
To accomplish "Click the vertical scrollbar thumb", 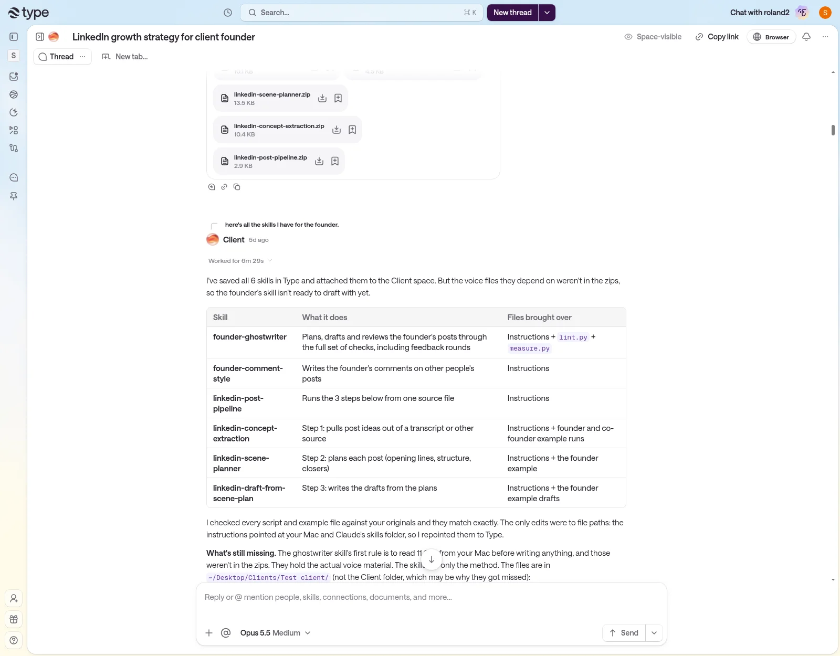I will 833,130.
